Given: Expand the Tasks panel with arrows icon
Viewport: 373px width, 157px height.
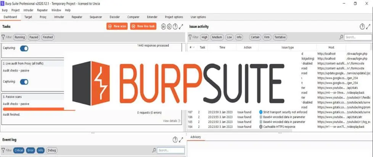Looking at the screenshot, I should 181,26.
